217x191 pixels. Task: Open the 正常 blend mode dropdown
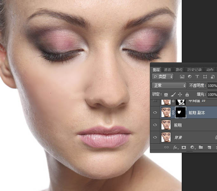(x=169, y=86)
